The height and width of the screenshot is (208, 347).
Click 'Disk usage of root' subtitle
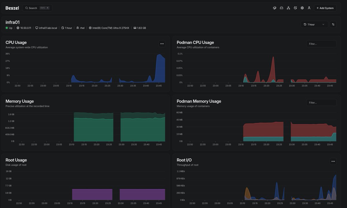point(16,165)
